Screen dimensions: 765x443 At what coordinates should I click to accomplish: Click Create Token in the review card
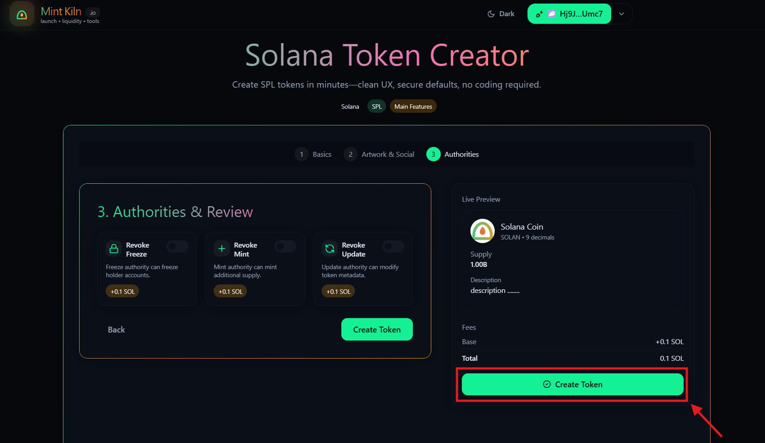pyautogui.click(x=377, y=329)
